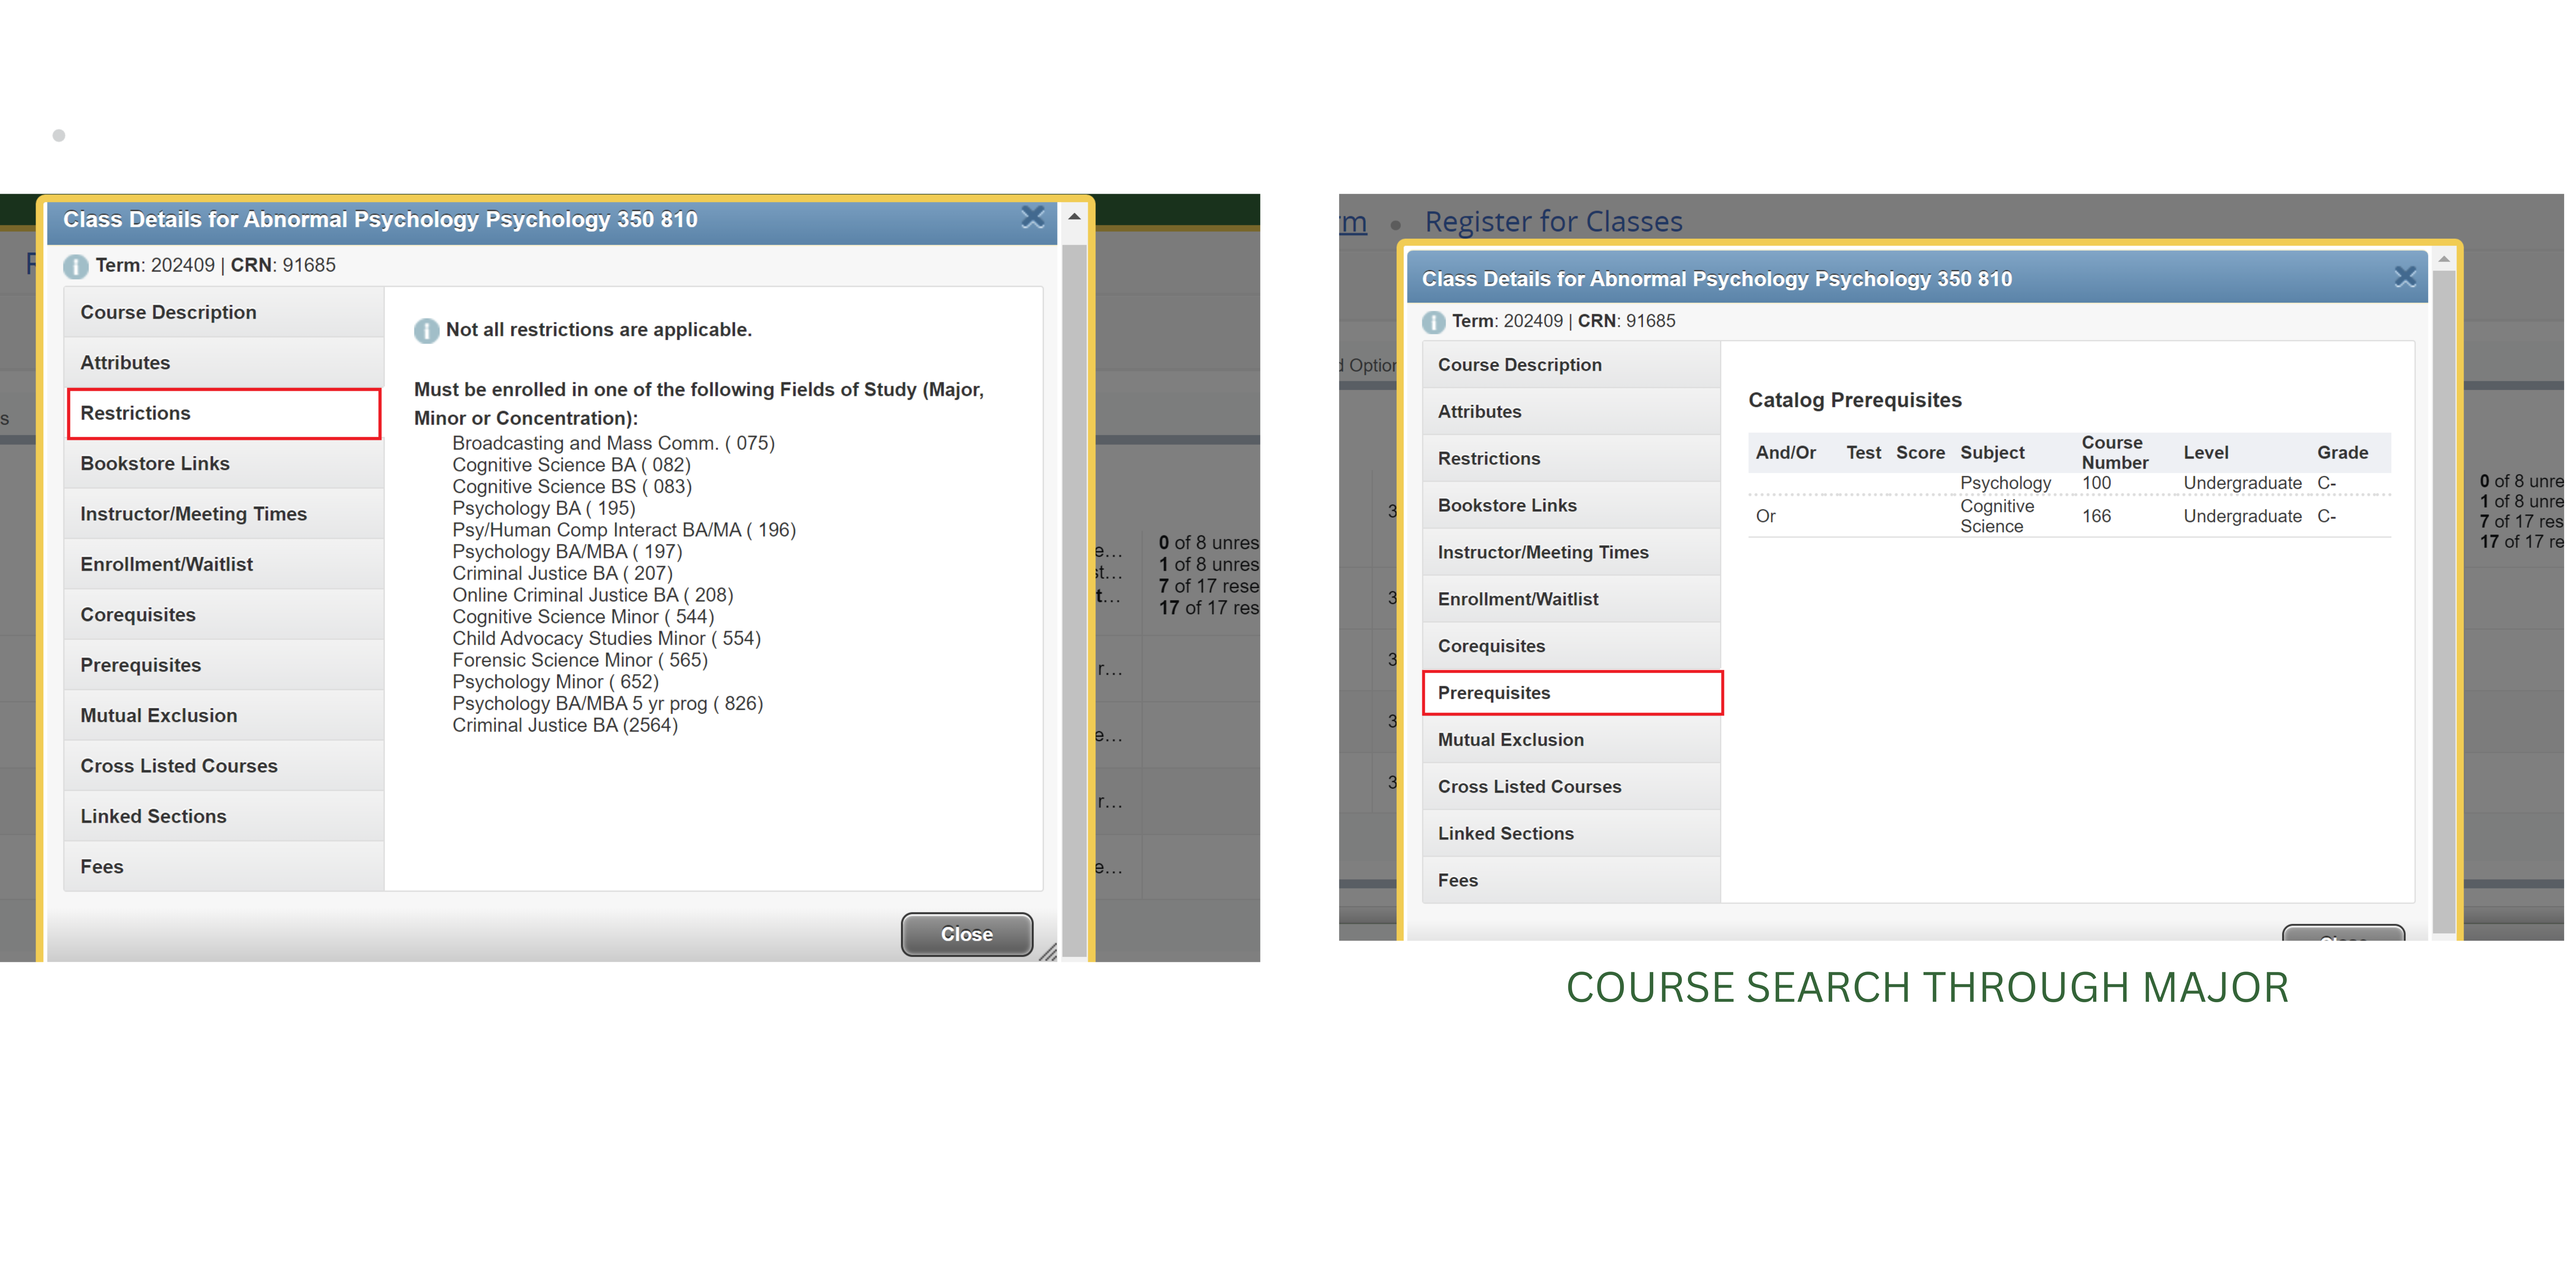The image size is (2576, 1288).
Task: Open Corequisites in left dialog
Action: (224, 615)
